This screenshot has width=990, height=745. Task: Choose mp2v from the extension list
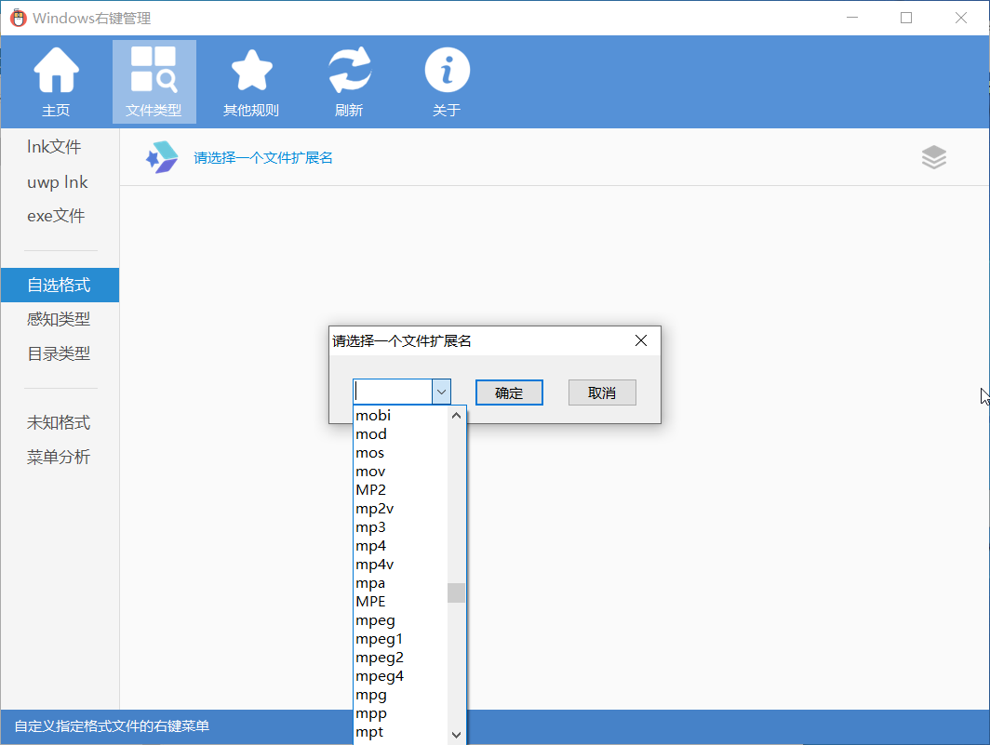coord(400,509)
